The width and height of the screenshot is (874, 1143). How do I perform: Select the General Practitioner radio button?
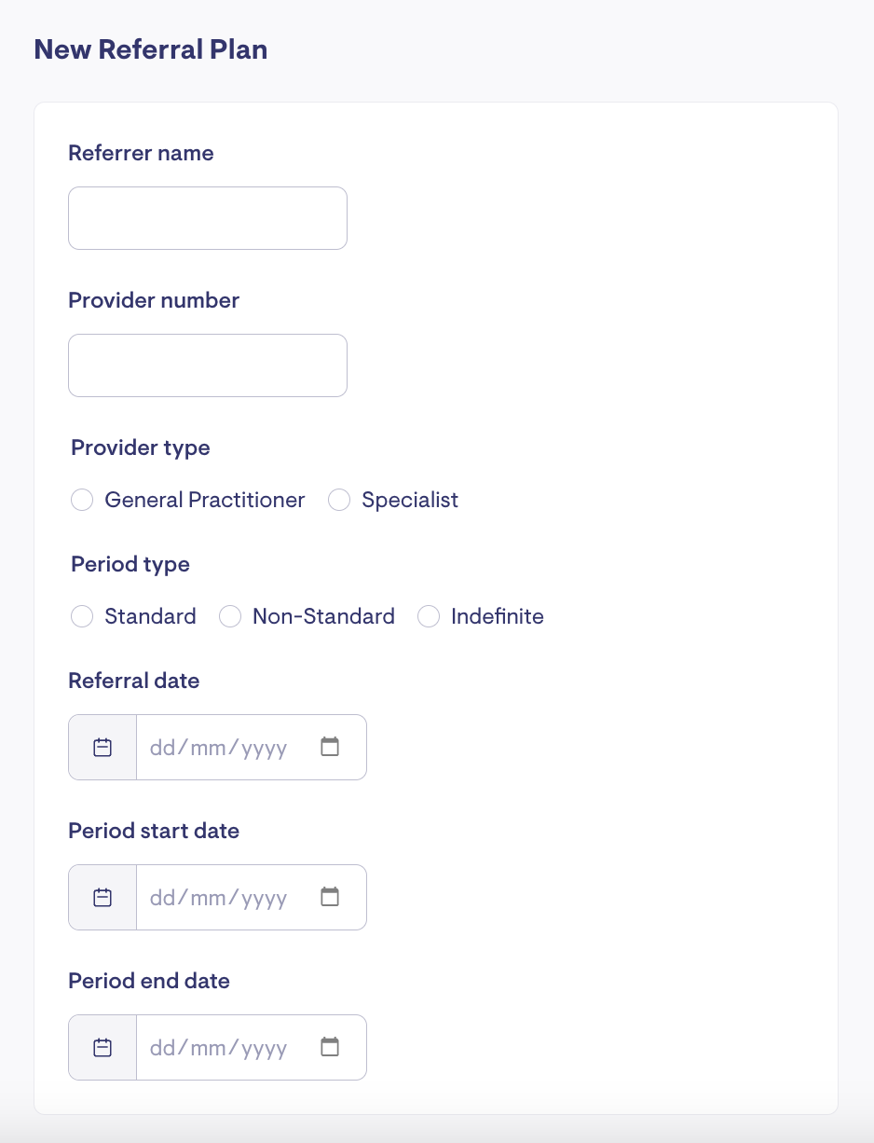click(82, 501)
